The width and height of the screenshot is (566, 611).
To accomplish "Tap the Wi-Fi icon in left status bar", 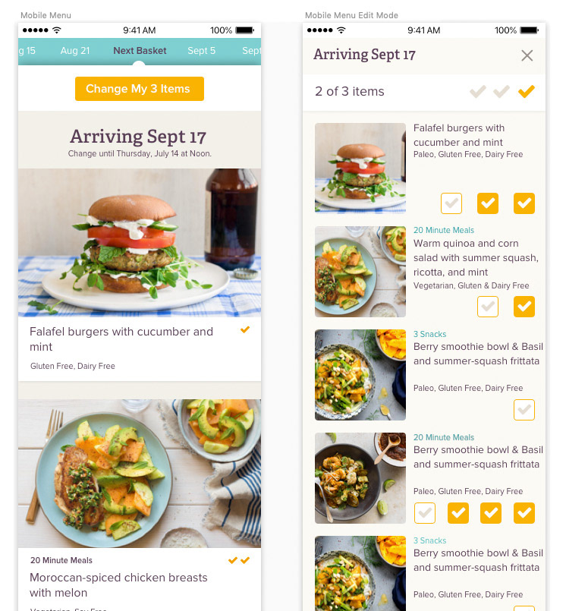I will click(x=57, y=30).
